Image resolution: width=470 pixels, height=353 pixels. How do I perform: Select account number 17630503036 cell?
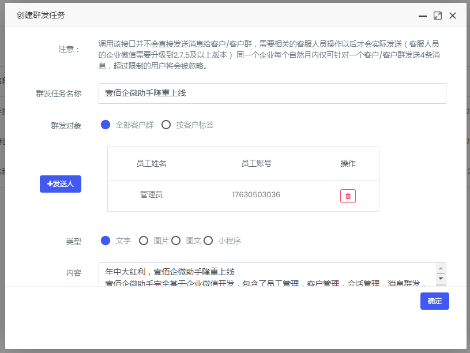coord(256,195)
